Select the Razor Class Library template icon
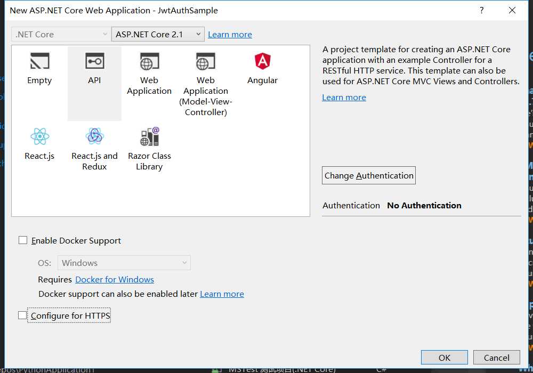This screenshot has width=533, height=373. (150, 136)
